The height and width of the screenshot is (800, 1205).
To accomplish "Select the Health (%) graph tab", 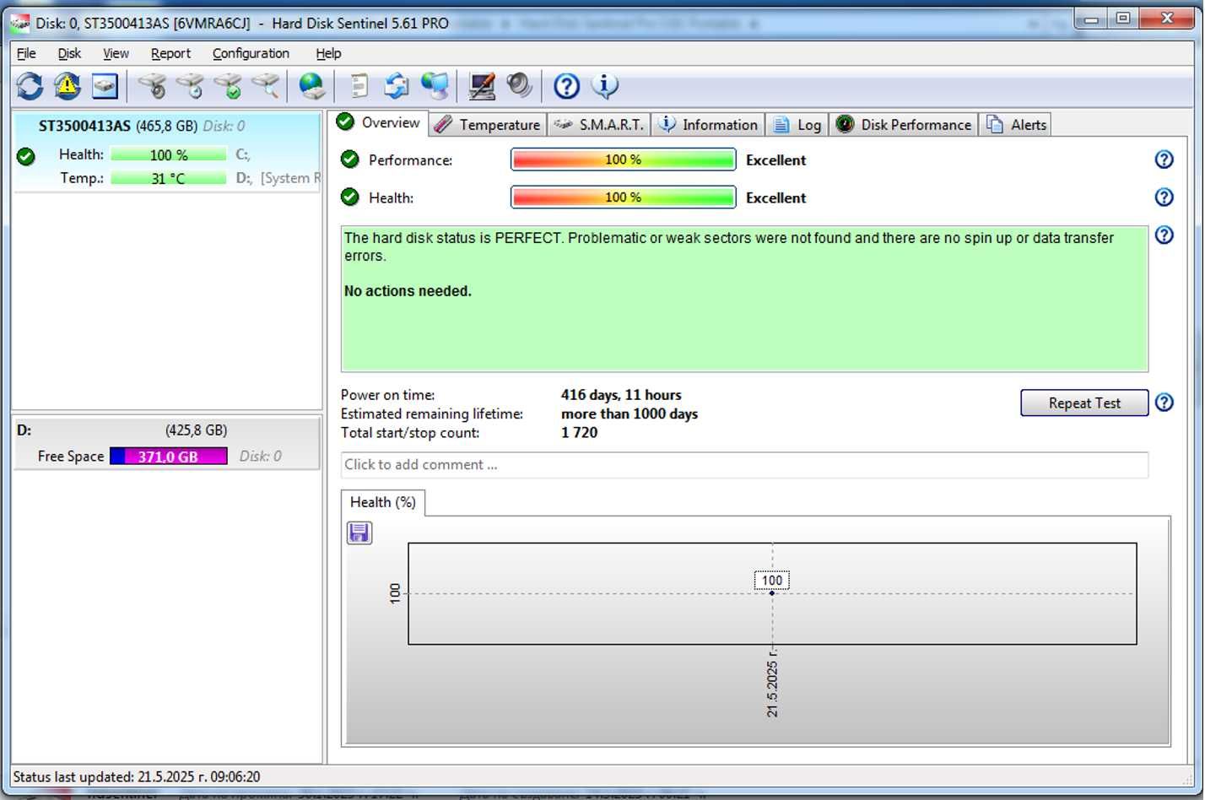I will click(x=383, y=502).
